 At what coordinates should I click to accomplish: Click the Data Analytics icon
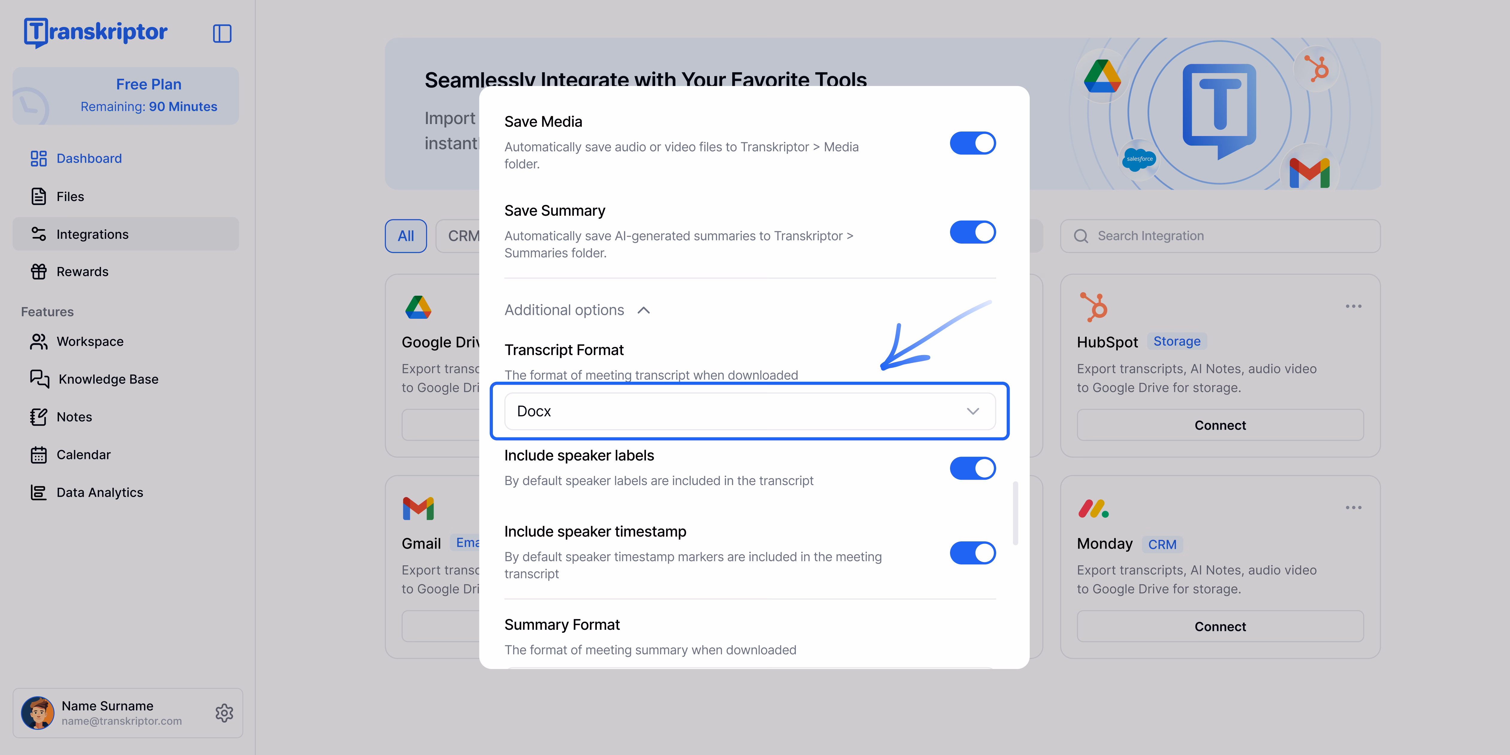pos(39,492)
